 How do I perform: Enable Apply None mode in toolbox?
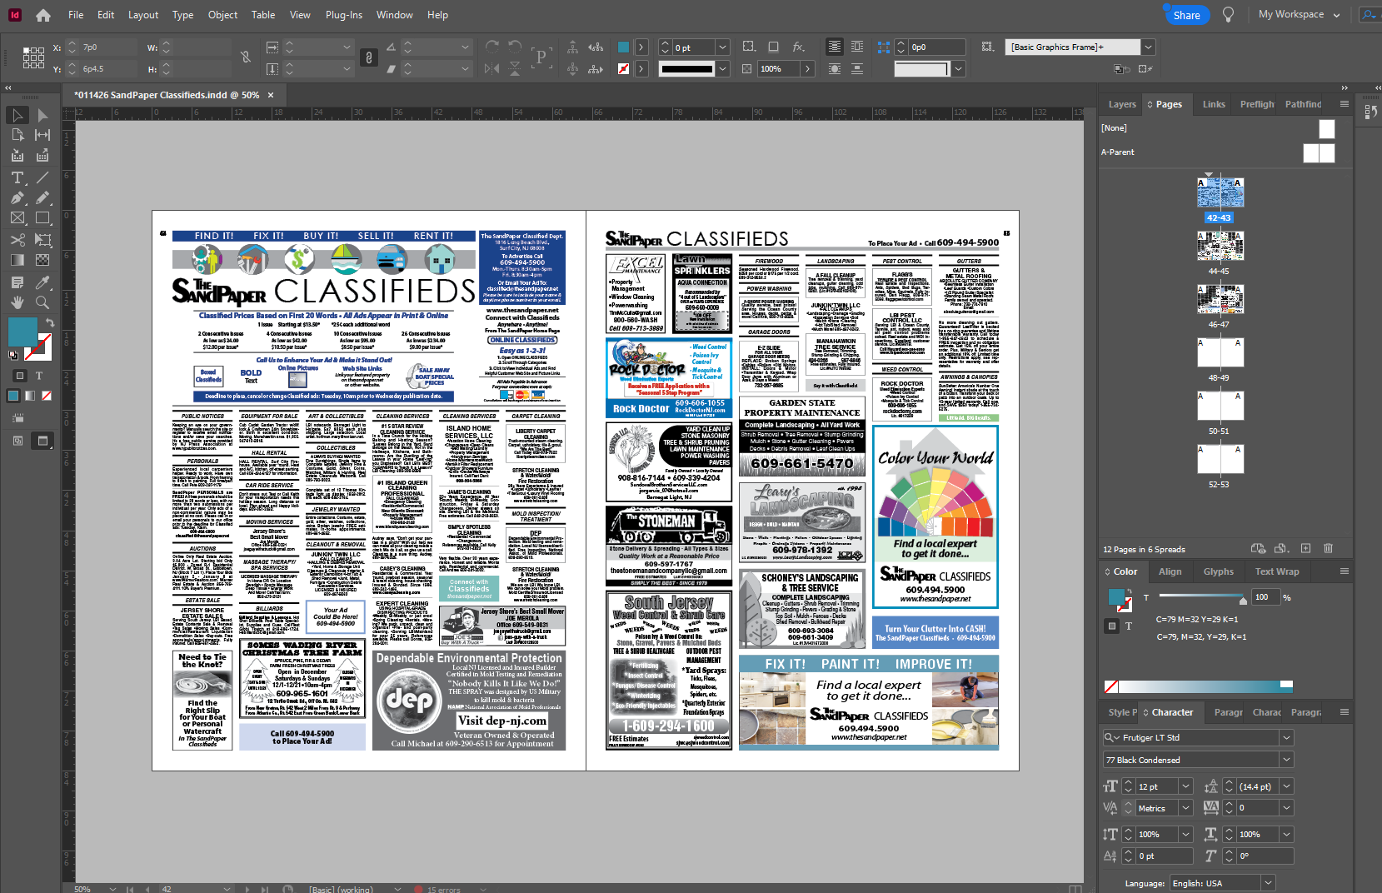[x=47, y=396]
